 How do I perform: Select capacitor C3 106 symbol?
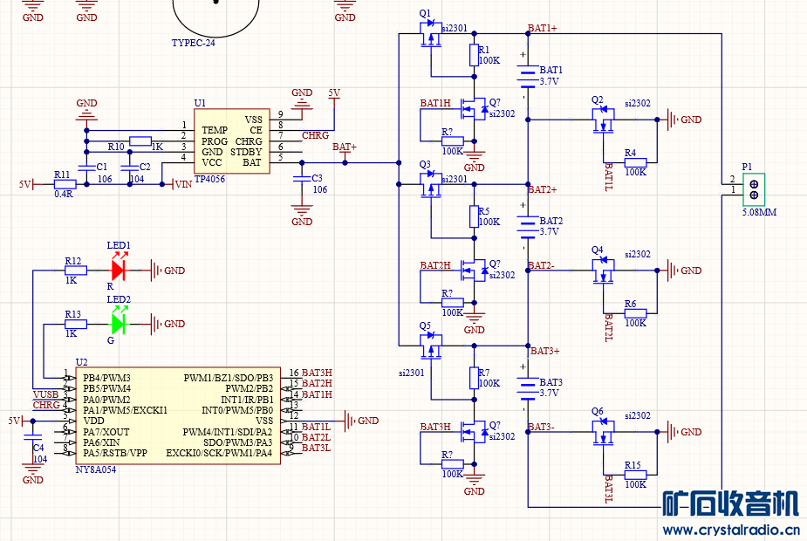(x=302, y=179)
